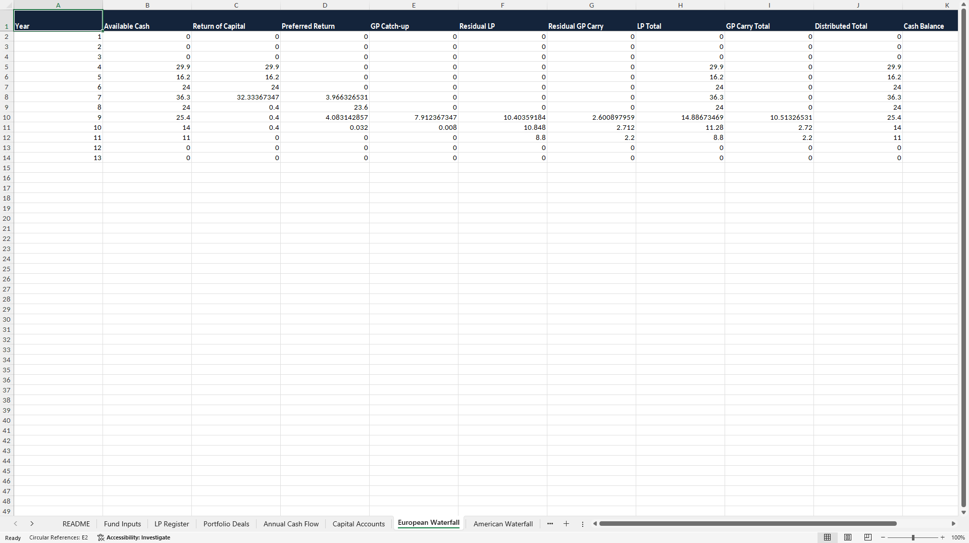Click Circular References: E2 indicator
The width and height of the screenshot is (969, 543).
coord(59,537)
